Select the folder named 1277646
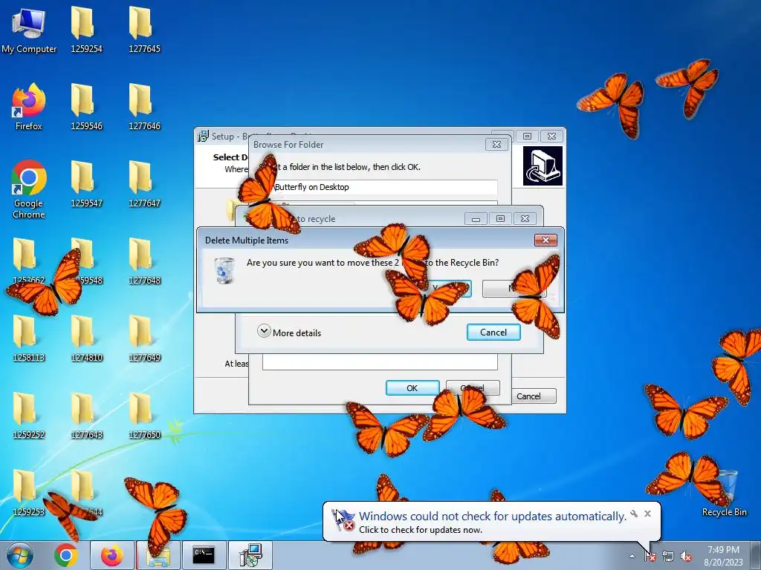Viewport: 761px width, 570px height. (x=144, y=107)
